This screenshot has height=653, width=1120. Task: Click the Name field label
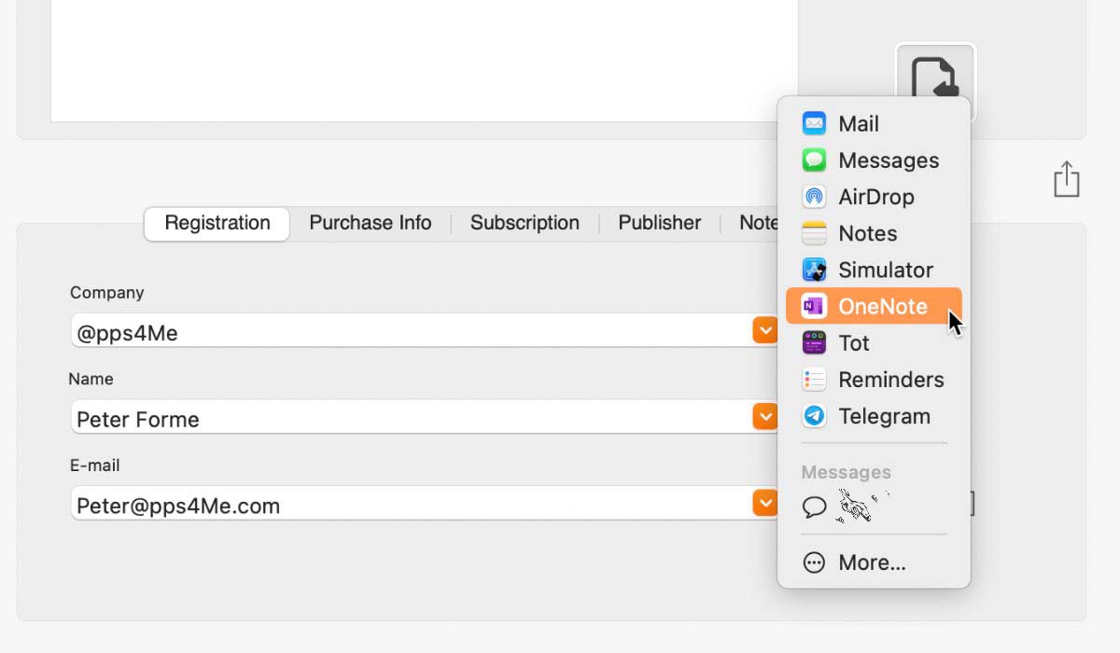click(x=91, y=379)
